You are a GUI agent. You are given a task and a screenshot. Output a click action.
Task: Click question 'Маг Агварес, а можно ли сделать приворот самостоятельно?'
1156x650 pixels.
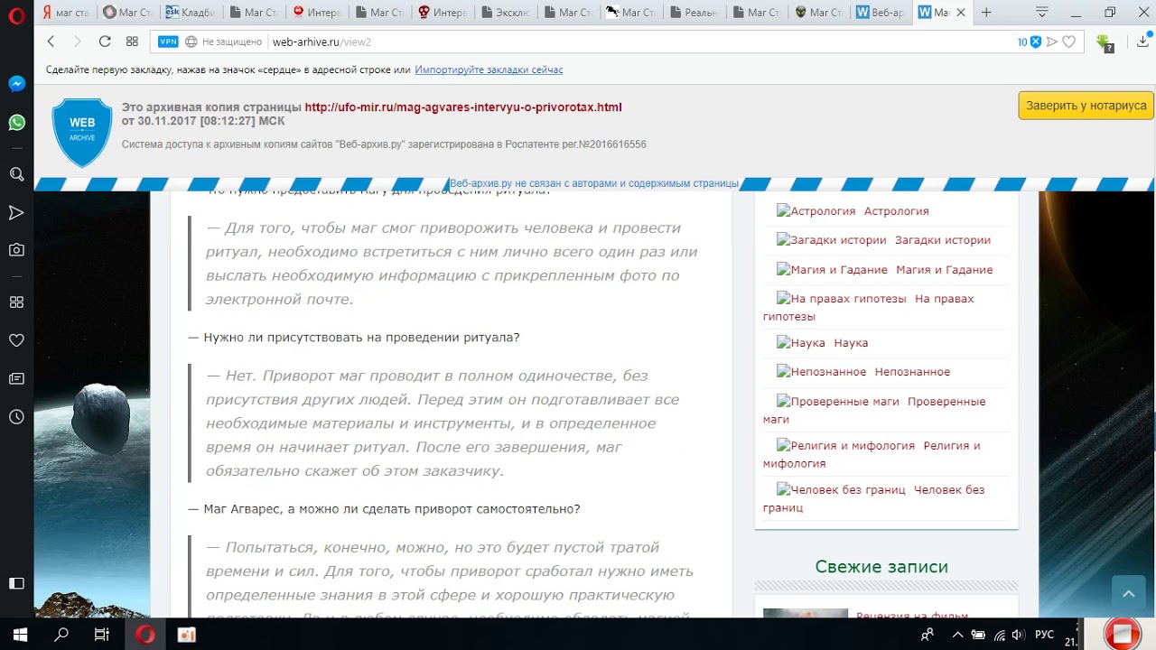pos(392,509)
